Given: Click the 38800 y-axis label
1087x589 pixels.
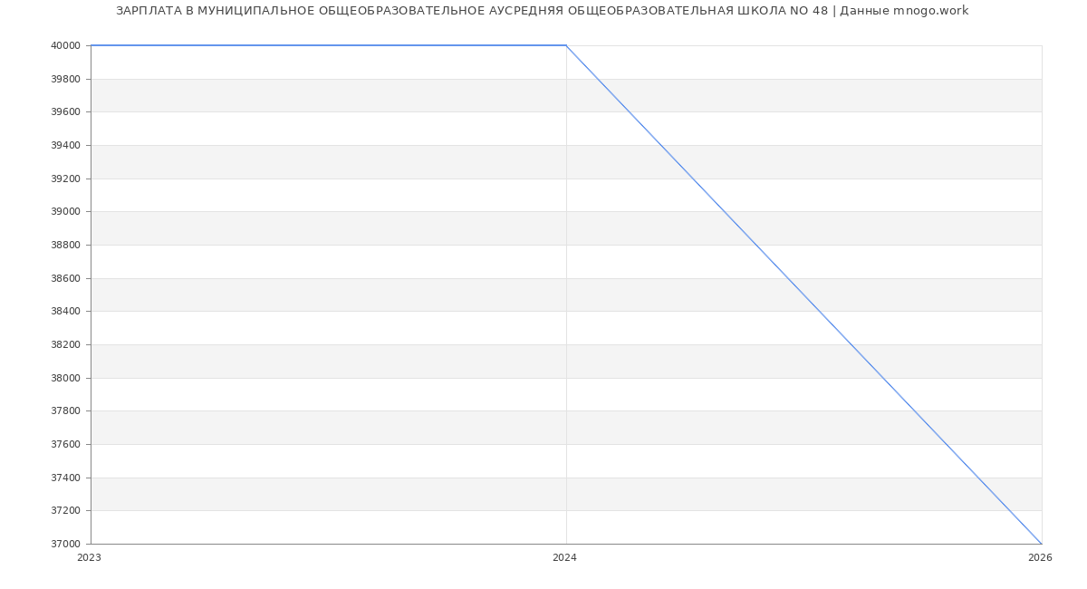Looking at the screenshot, I should pos(66,245).
